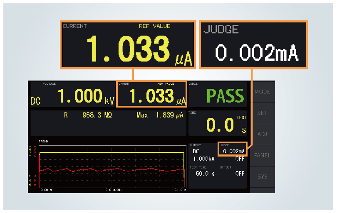This screenshot has width=337, height=213.
Task: Open the SYS system menu
Action: pos(263,176)
